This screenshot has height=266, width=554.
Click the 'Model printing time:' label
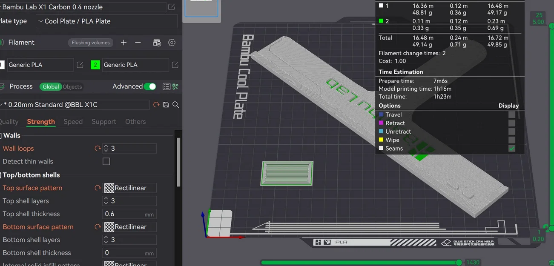click(405, 89)
